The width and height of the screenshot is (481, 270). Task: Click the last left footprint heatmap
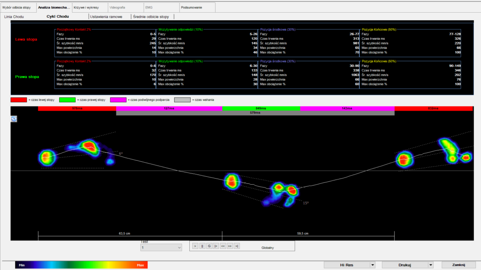(x=434, y=153)
